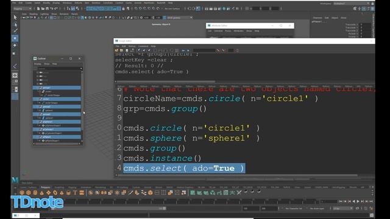Click the Save Scene icon on the status line

point(47,9)
